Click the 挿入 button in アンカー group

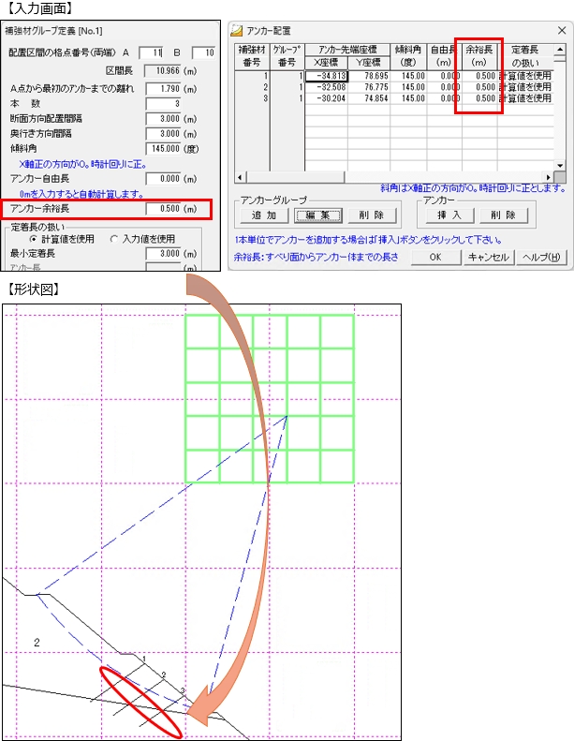click(449, 215)
